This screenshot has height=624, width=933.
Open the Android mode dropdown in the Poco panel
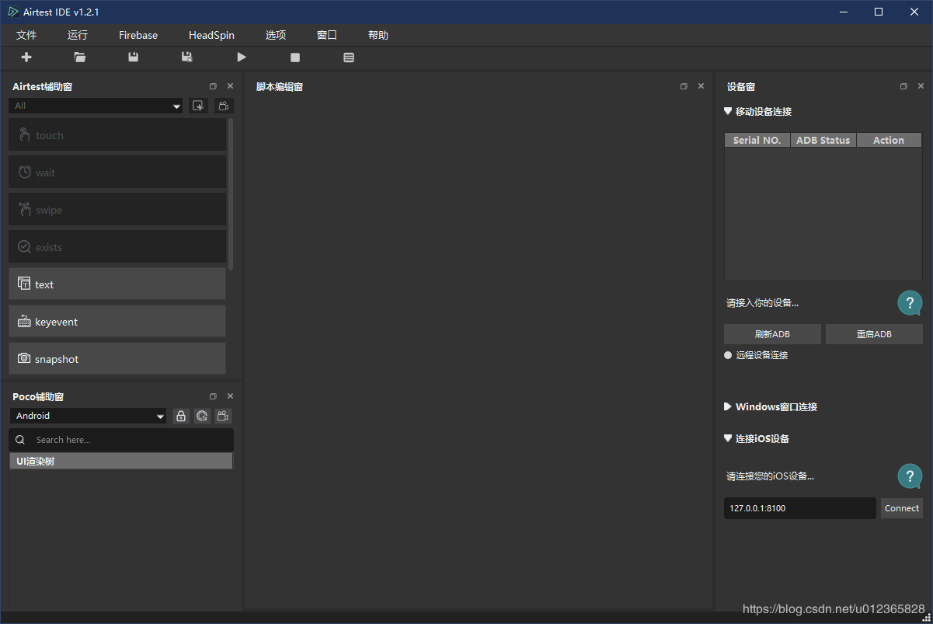tap(89, 416)
